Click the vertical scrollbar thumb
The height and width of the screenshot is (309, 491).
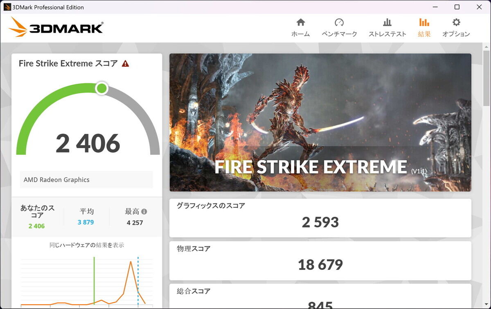coord(486,78)
